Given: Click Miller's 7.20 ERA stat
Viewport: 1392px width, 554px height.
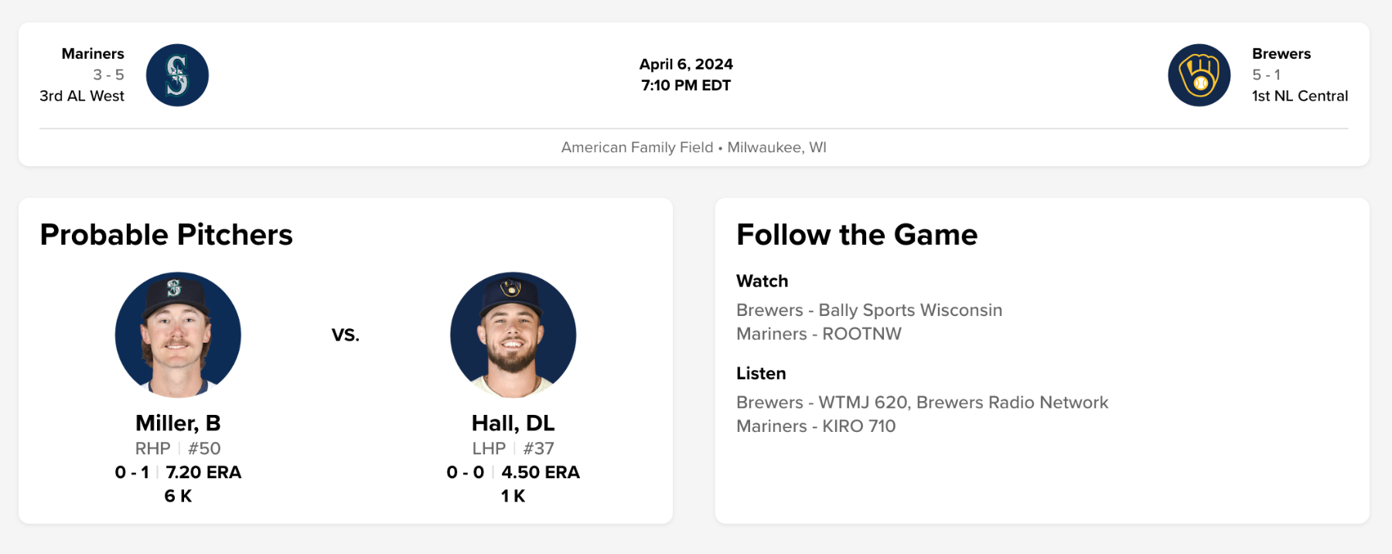Looking at the screenshot, I should coord(203,472).
